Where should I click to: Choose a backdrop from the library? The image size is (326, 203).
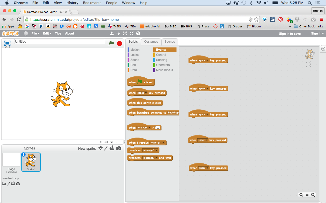[x=4, y=183]
